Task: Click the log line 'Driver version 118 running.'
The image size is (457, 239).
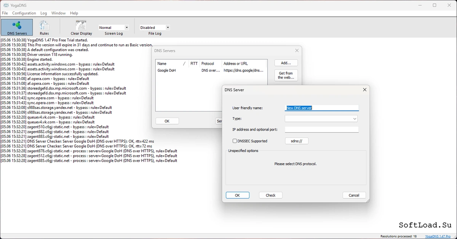Action: click(37, 54)
